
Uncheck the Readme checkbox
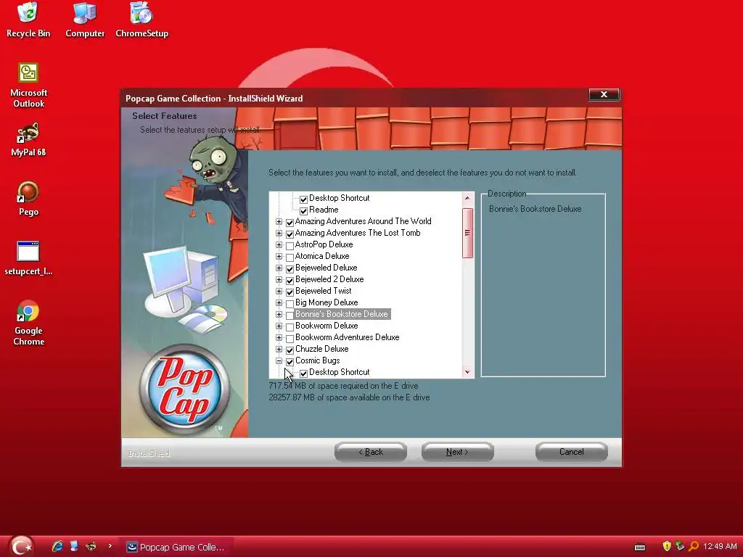tap(304, 211)
